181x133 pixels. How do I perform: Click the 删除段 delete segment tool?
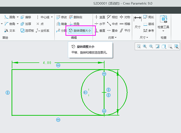point(76,17)
